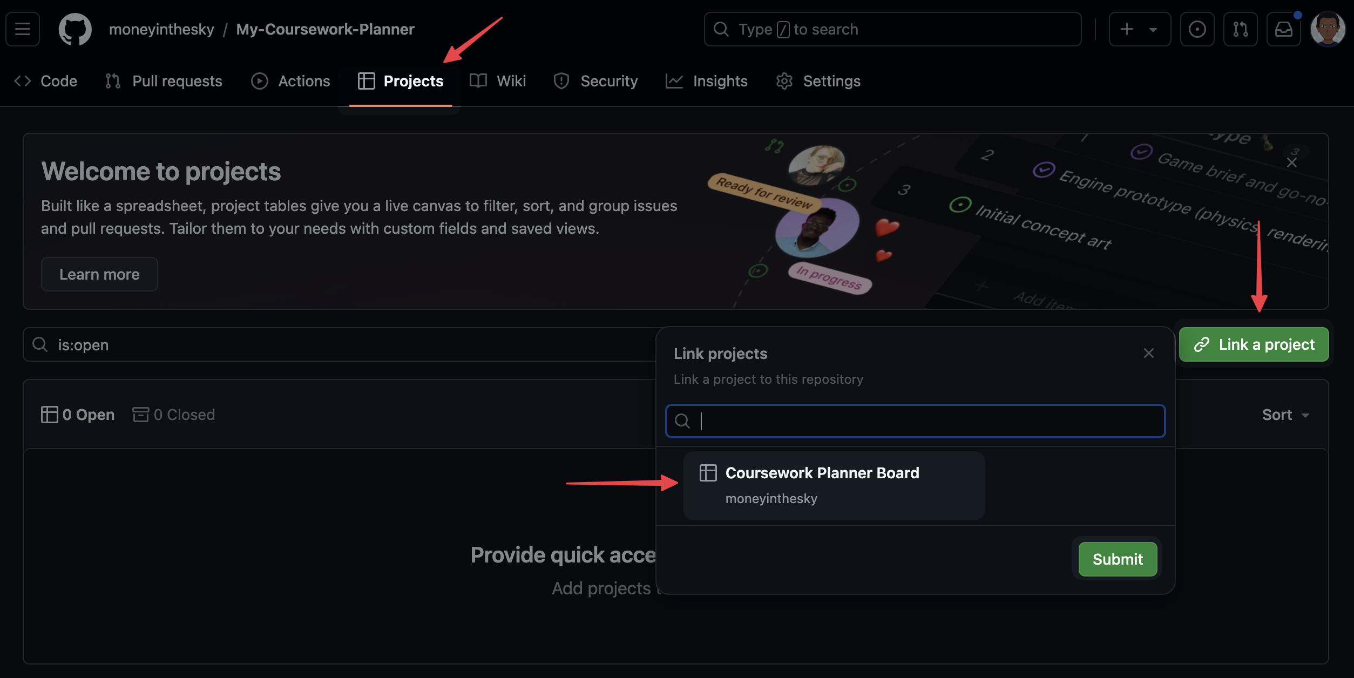
Task: Click the GitHub Octocat home logo
Action: 75,29
